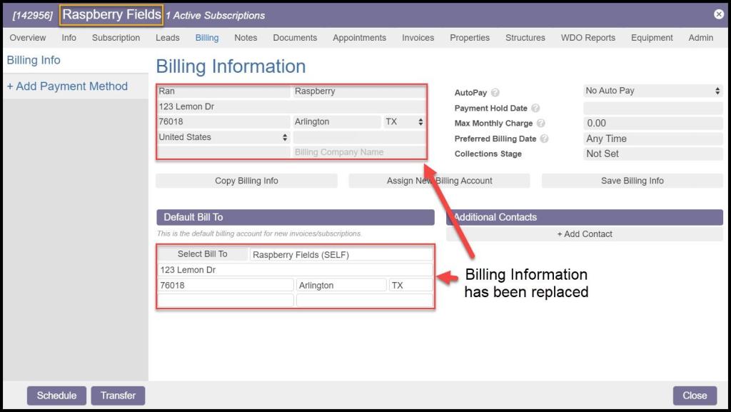The width and height of the screenshot is (731, 412).
Task: Open the Invoices tab
Action: 418,38
